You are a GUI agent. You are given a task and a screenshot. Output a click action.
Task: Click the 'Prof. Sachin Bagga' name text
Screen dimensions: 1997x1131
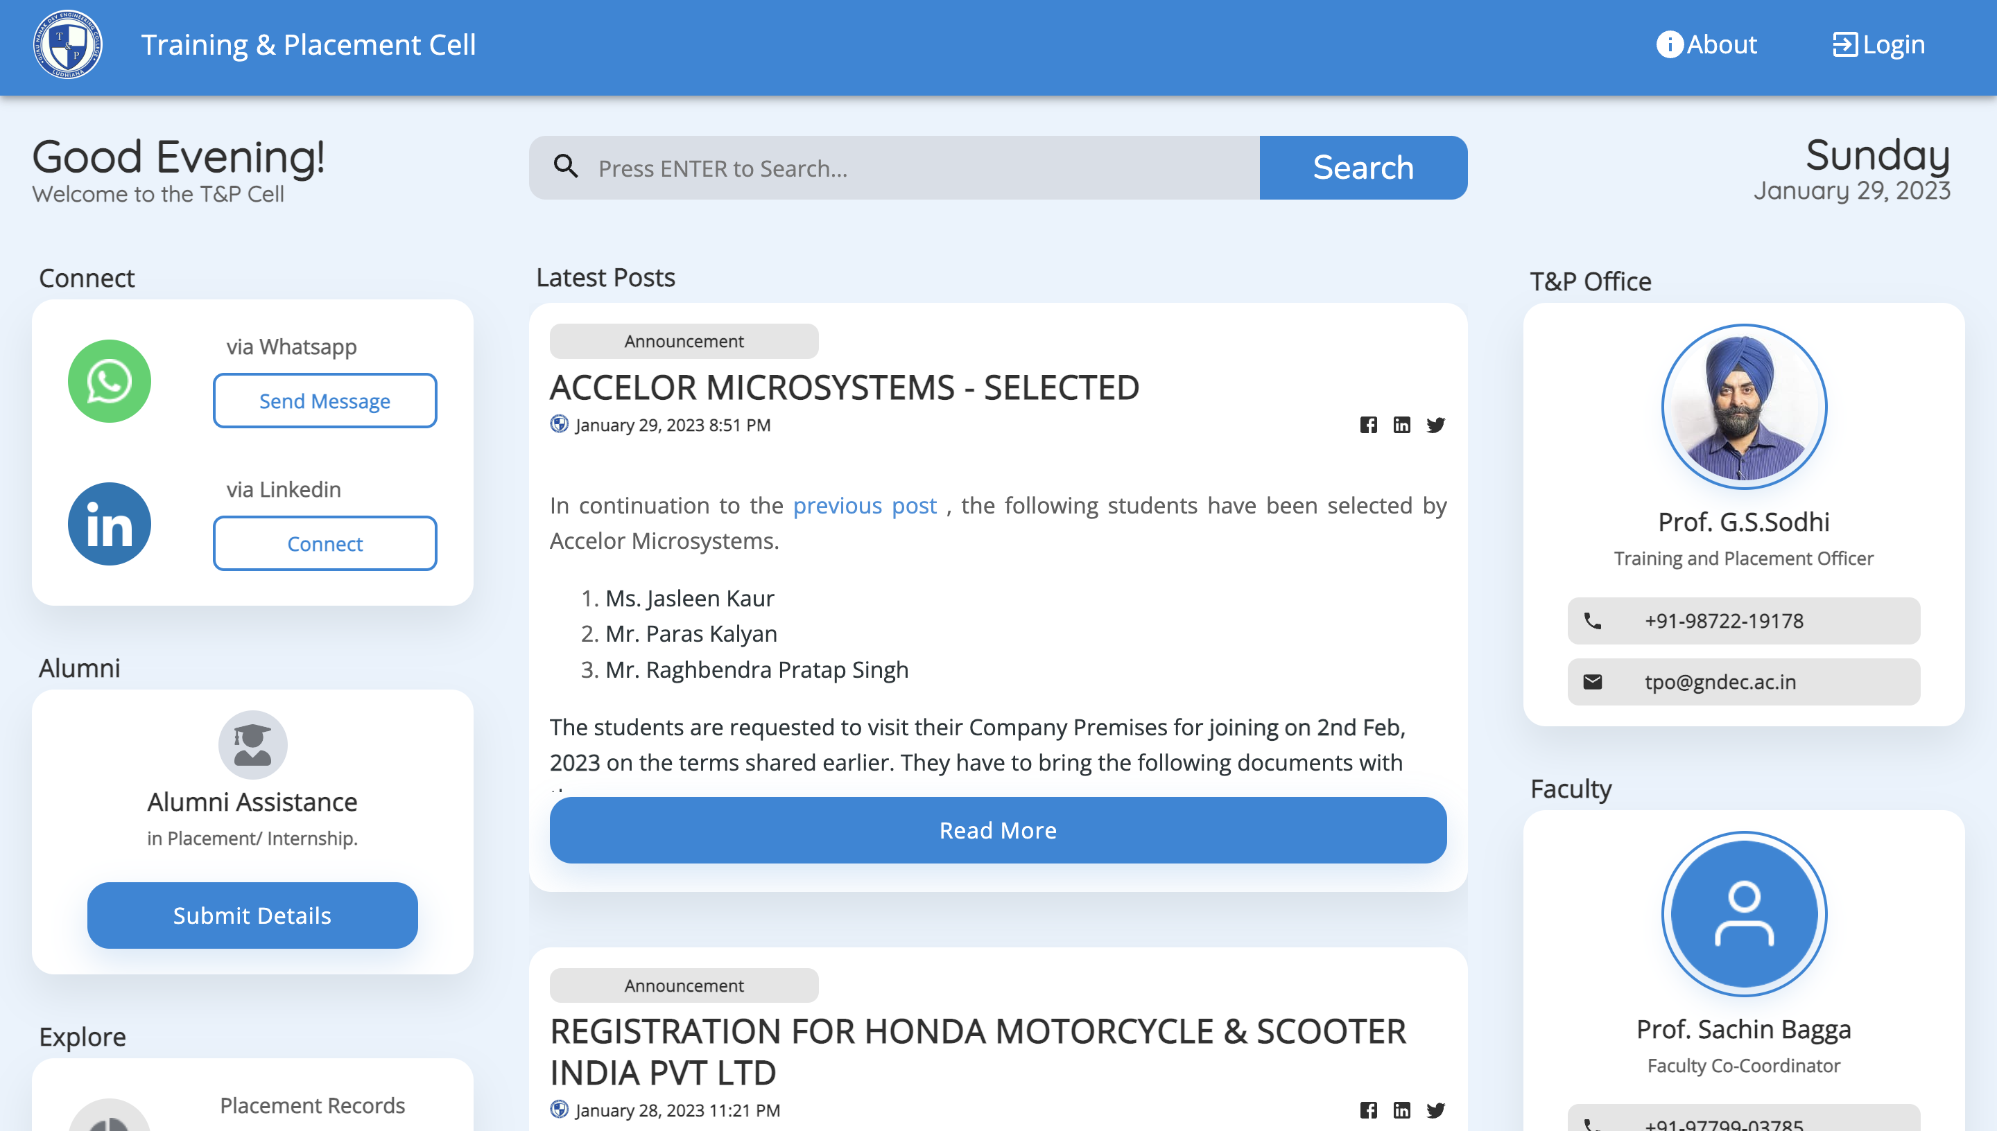point(1744,1028)
